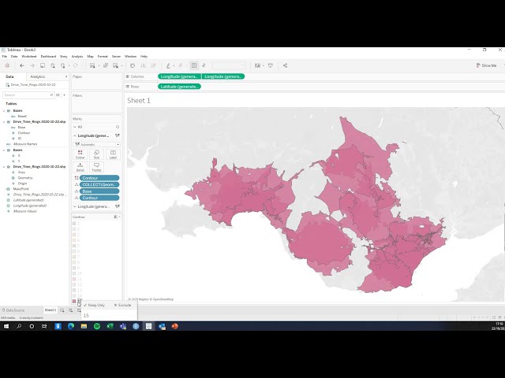The height and width of the screenshot is (378, 505).
Task: Open Spotify from the taskbar
Action: click(x=96, y=326)
